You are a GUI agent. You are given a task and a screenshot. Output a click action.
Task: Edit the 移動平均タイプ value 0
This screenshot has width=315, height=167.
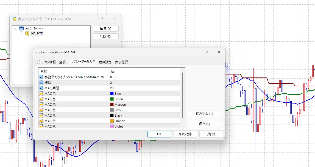coord(145,77)
